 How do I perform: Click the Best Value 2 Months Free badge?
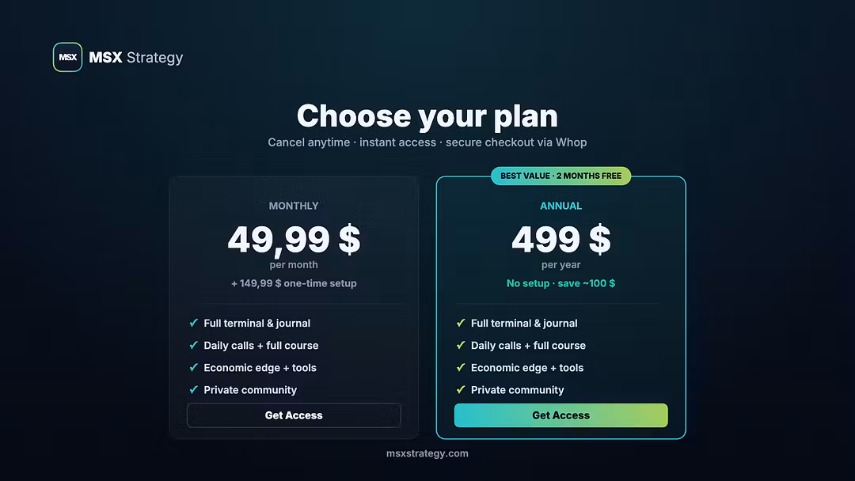coord(560,176)
